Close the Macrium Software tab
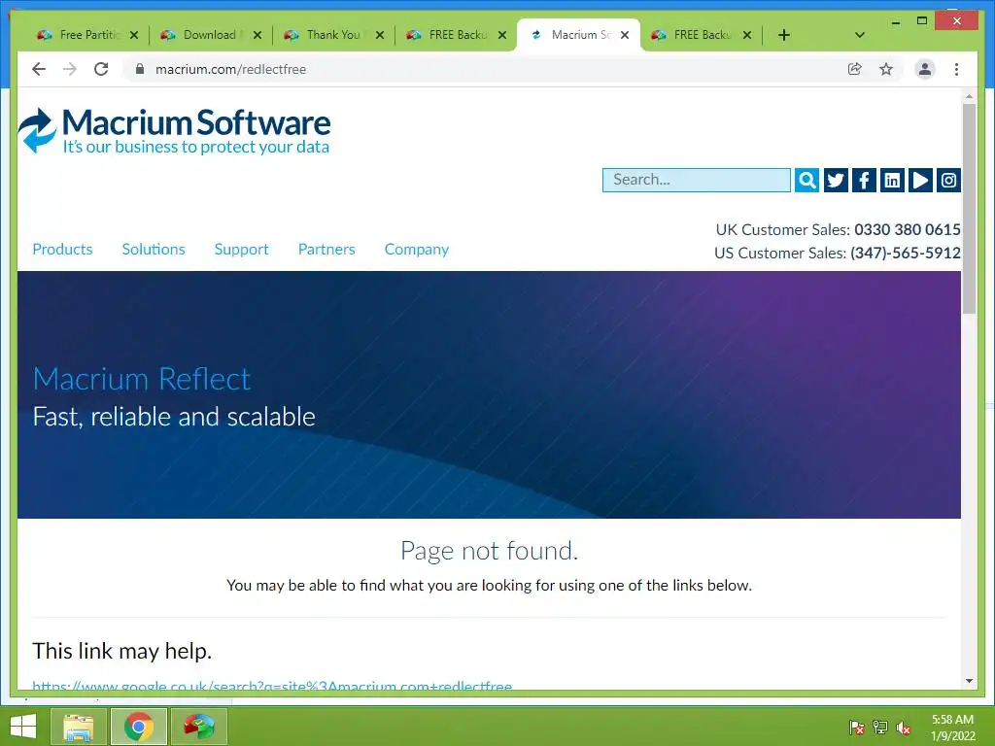This screenshot has height=746, width=995. click(x=625, y=35)
